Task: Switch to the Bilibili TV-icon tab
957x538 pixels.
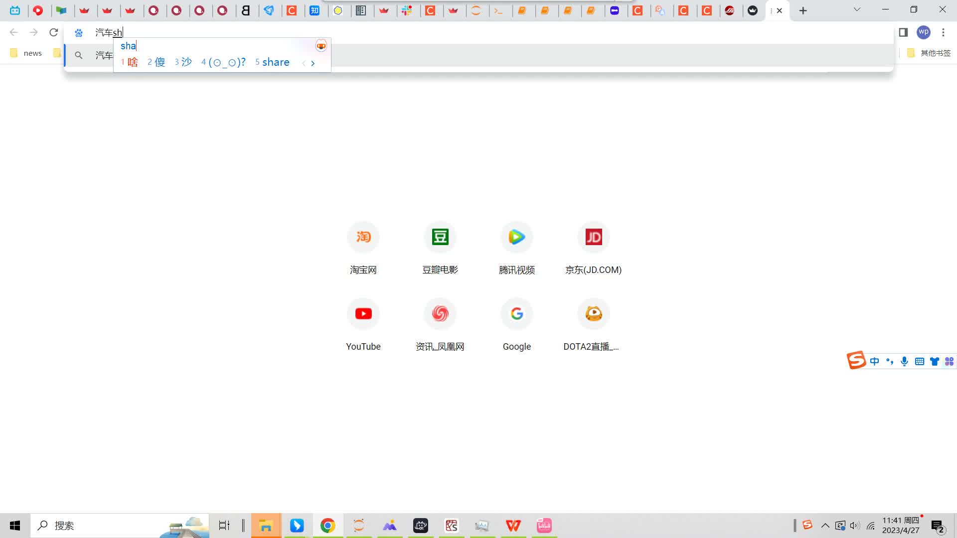Action: coord(15,10)
